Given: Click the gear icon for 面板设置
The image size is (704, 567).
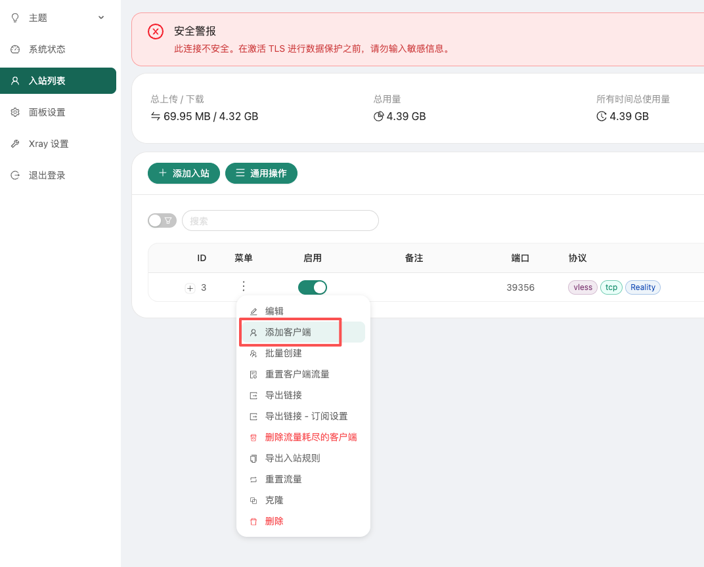Looking at the screenshot, I should tap(15, 112).
